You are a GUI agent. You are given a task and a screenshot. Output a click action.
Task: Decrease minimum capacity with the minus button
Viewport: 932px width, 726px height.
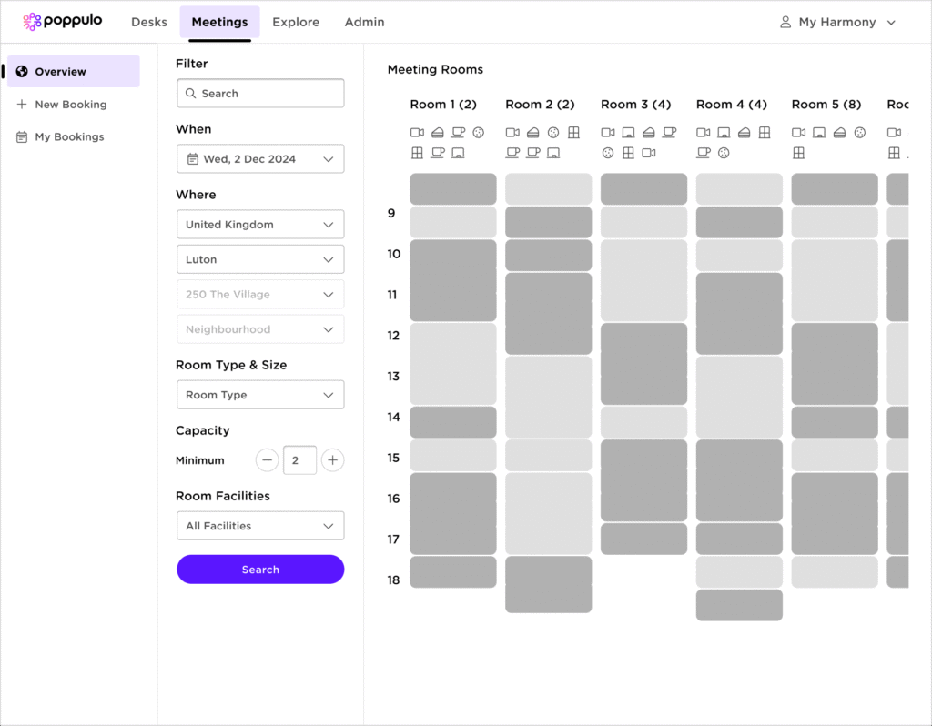click(267, 460)
